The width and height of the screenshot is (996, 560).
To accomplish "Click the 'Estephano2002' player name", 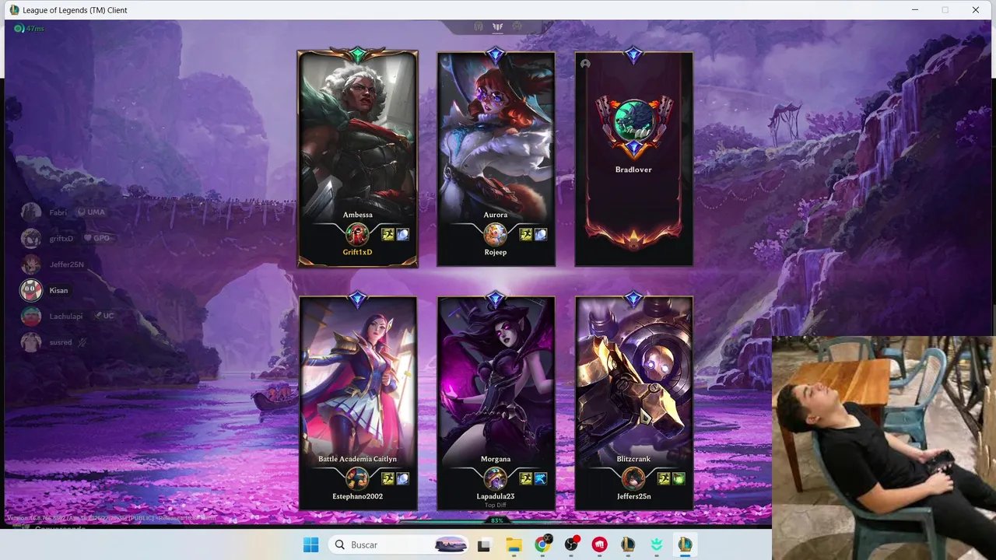I will pos(357,496).
